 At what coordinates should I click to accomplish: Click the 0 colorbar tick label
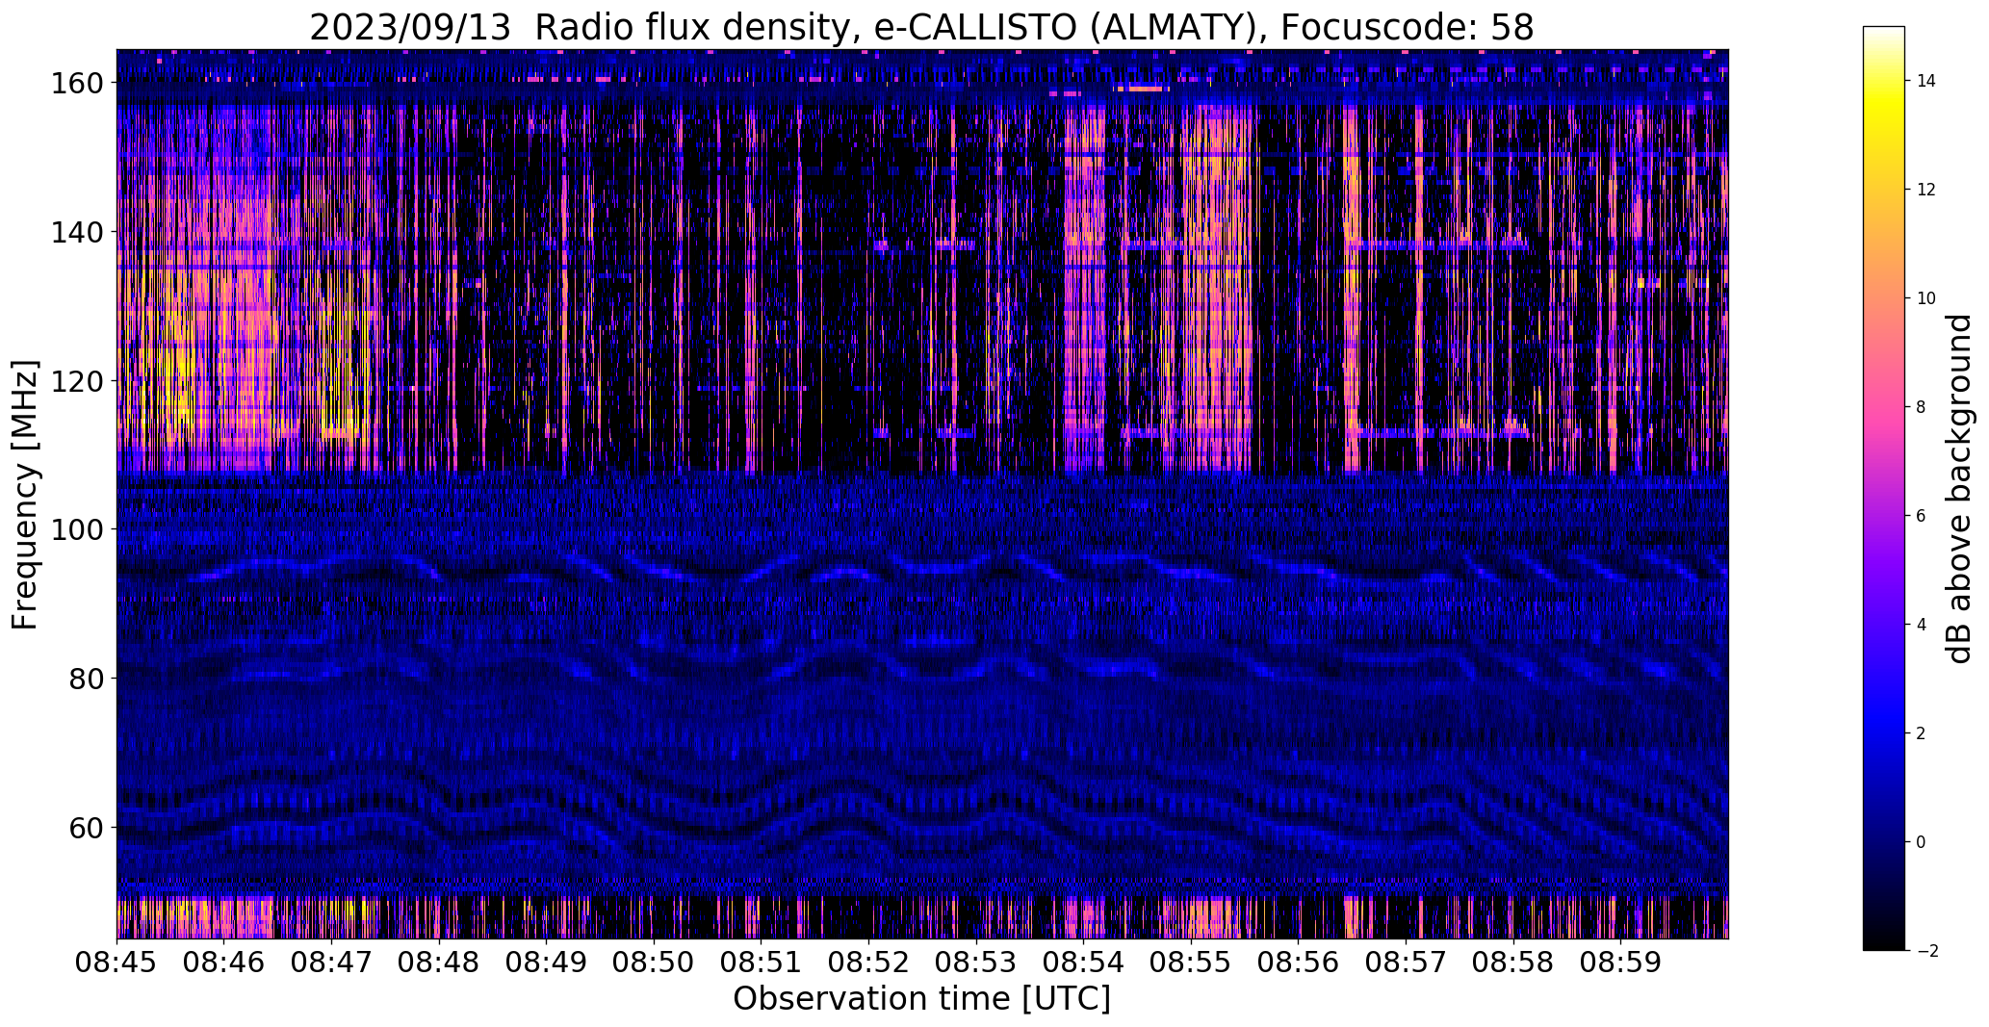1922,842
